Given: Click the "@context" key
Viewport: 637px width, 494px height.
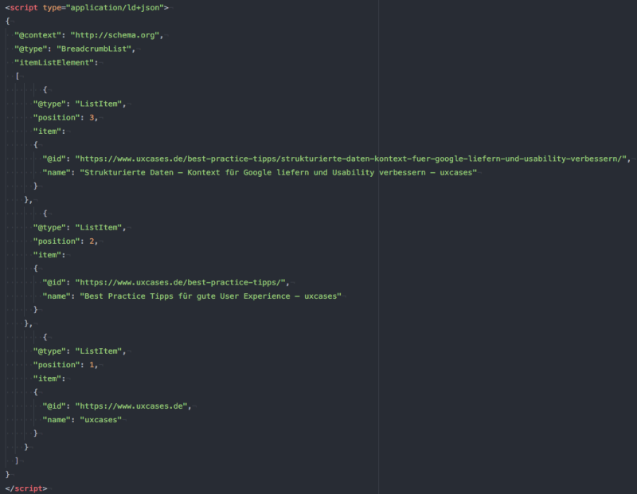Looking at the screenshot, I should point(37,35).
